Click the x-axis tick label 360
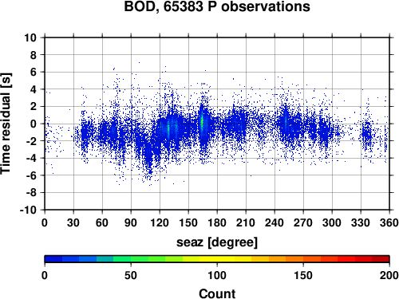 [x=389, y=222]
